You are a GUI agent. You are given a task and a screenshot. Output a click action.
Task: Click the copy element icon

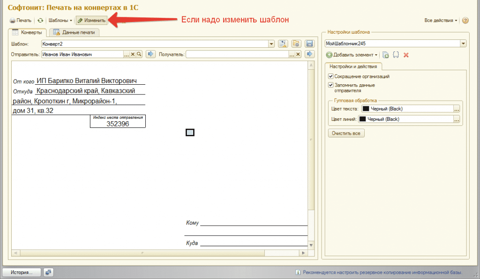386,55
